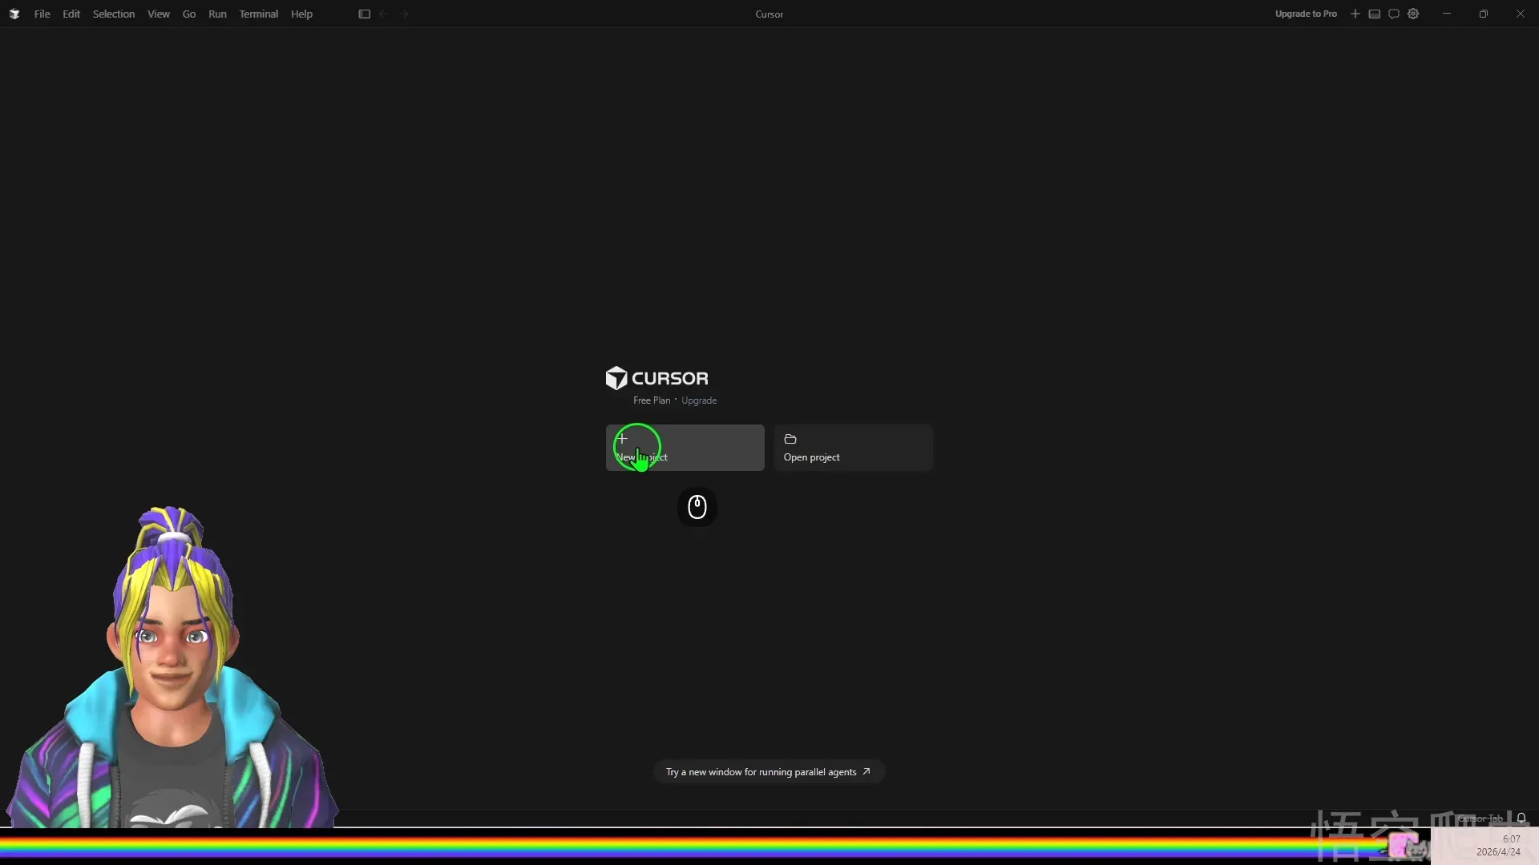Click the Cursor Tab status item
The width and height of the screenshot is (1539, 865).
pyautogui.click(x=1480, y=818)
